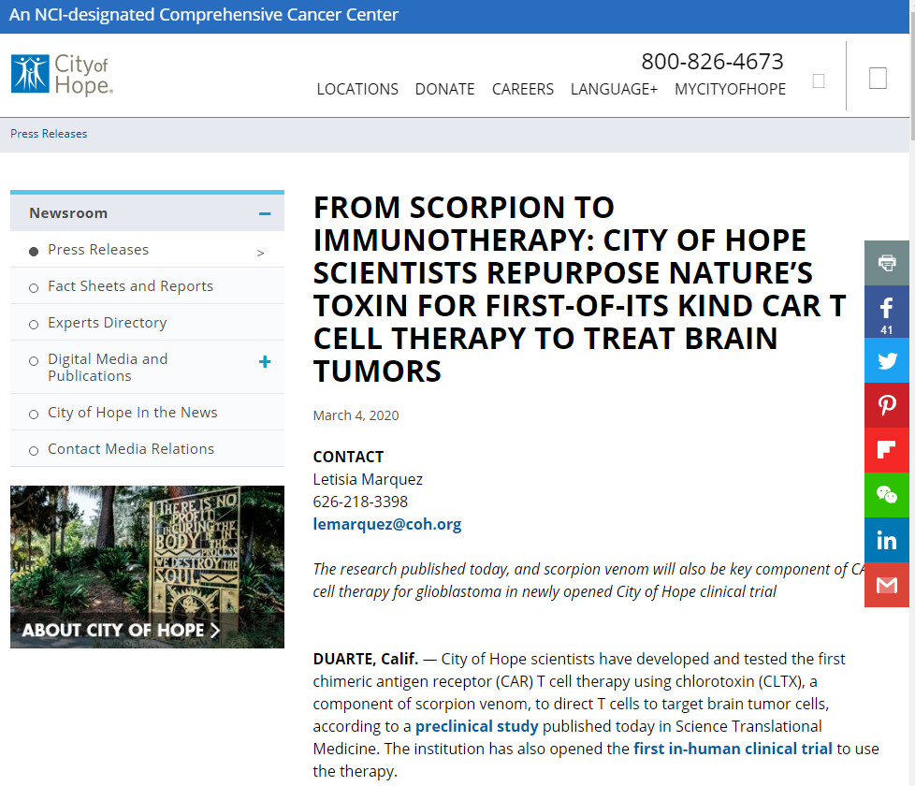
Task: Print the page via printer icon
Action: (886, 263)
